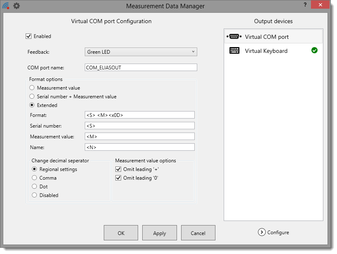This screenshot has width=337, height=254.
Task: Open settings via the gear icon
Action: (x=17, y=6)
